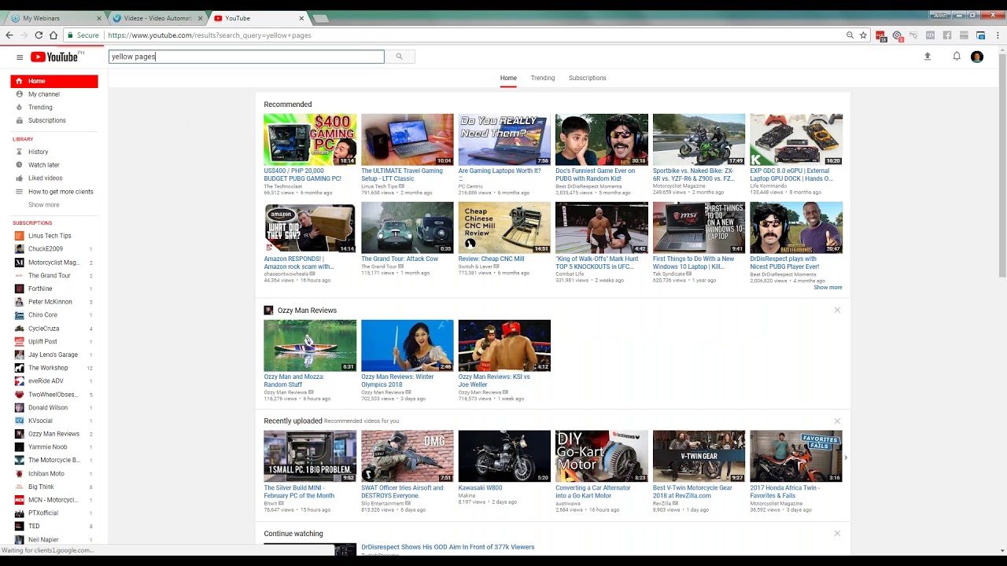The height and width of the screenshot is (566, 1007).
Task: Open the account avatar menu
Action: pos(977,57)
